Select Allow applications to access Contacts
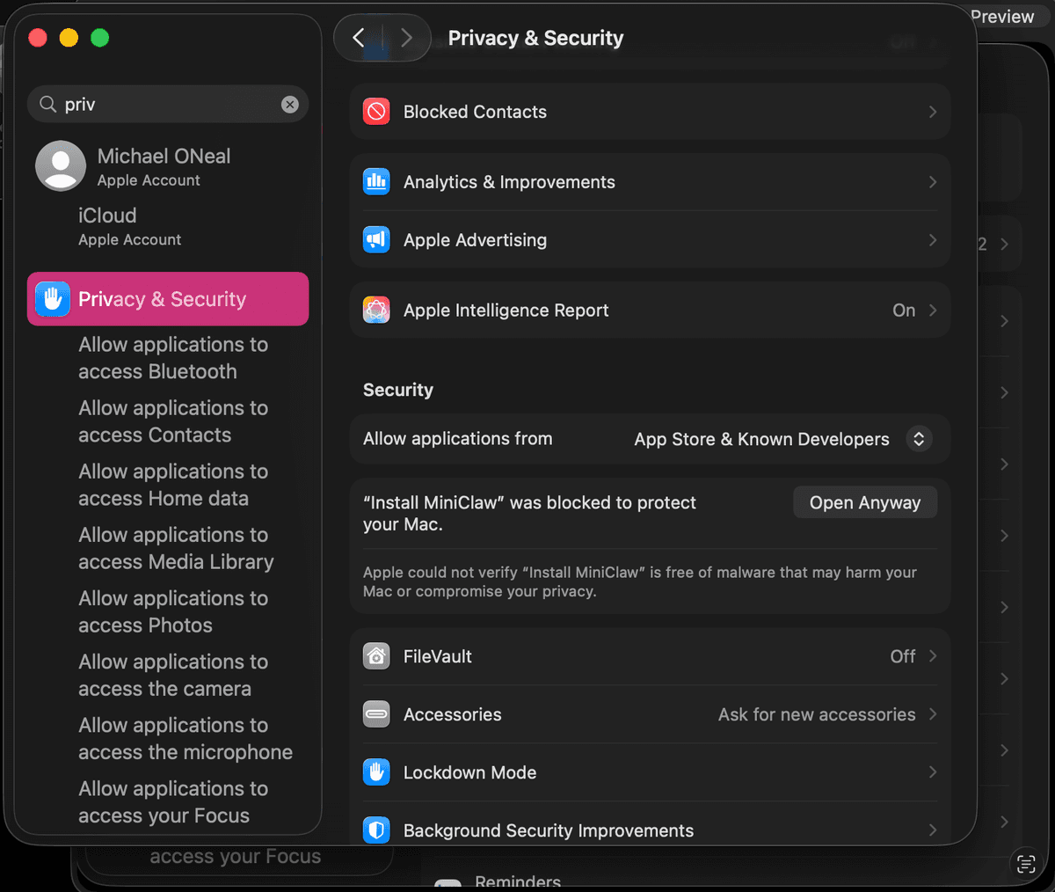 pyautogui.click(x=172, y=420)
